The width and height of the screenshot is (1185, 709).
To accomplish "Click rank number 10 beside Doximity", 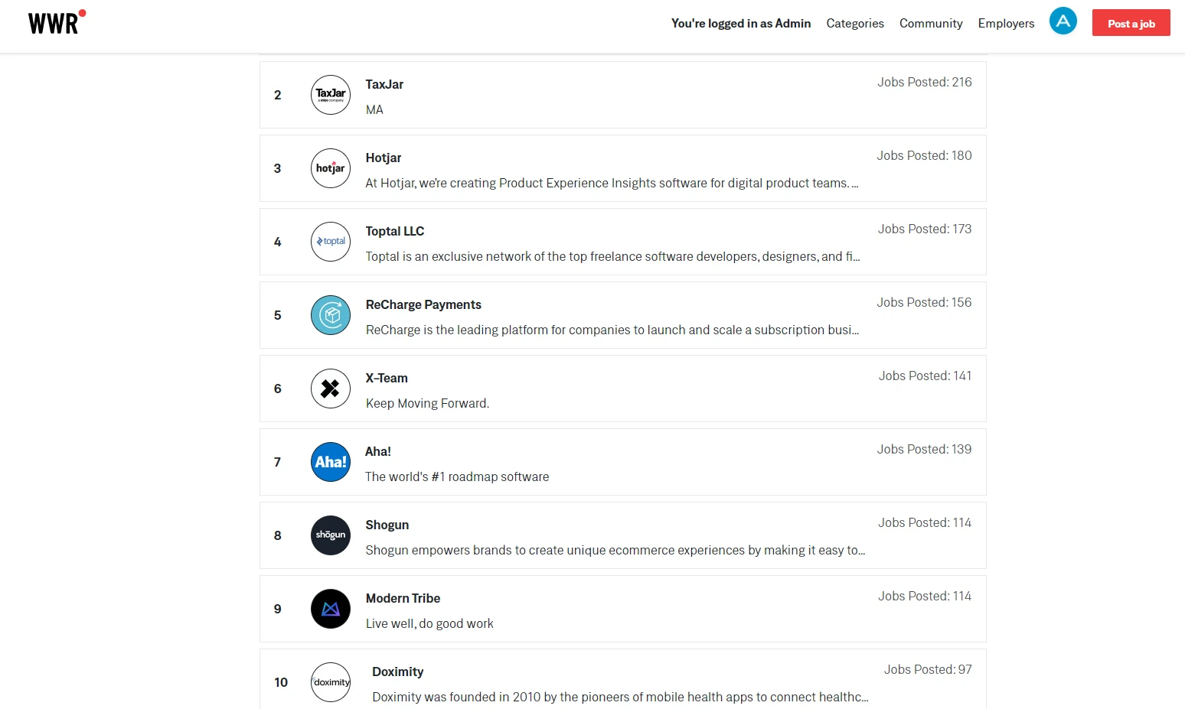I will tap(281, 682).
